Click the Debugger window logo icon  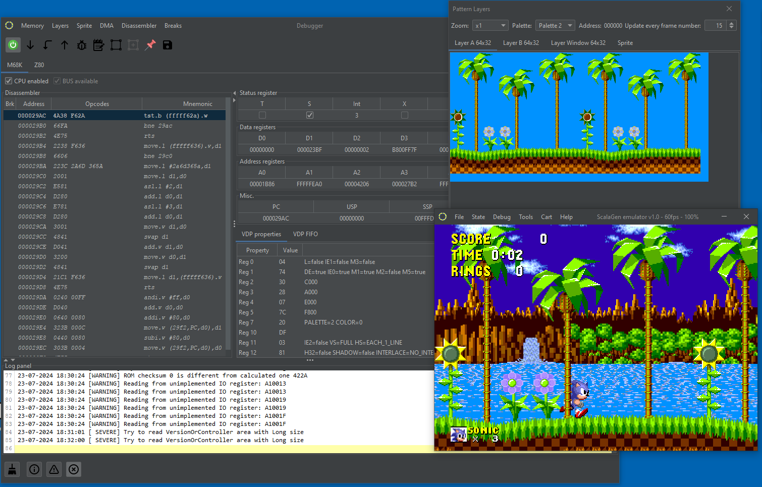click(9, 25)
